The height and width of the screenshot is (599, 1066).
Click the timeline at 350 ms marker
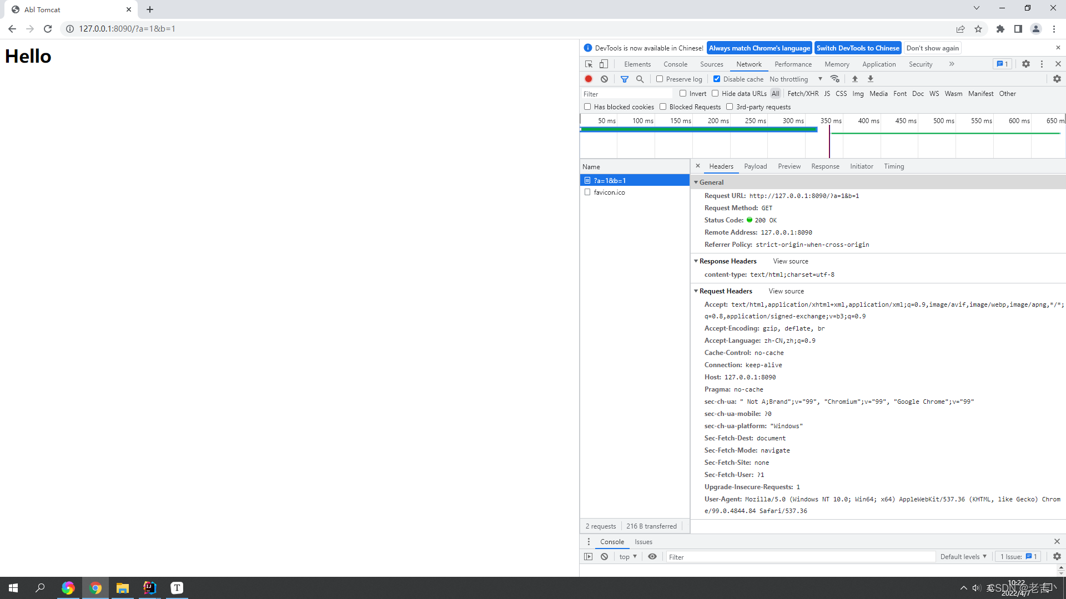pyautogui.click(x=830, y=120)
